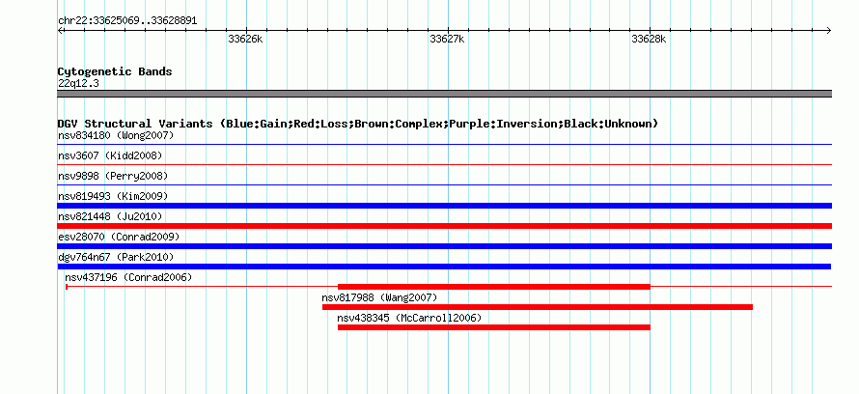859x394 pixels.
Task: Click the nsv3607 (Kidd2008) label
Action: (110, 155)
